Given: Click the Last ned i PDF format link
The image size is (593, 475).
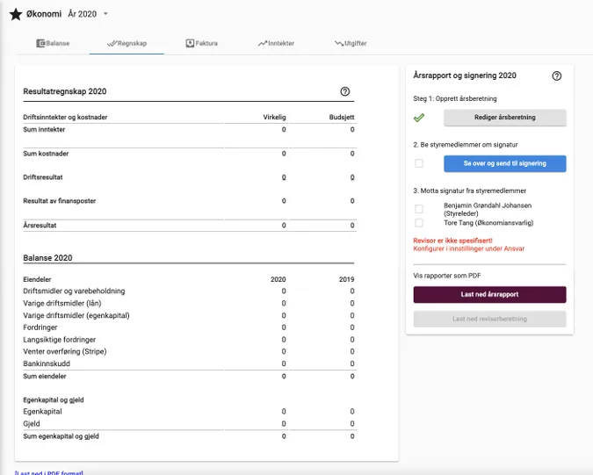Looking at the screenshot, I should (x=49, y=472).
